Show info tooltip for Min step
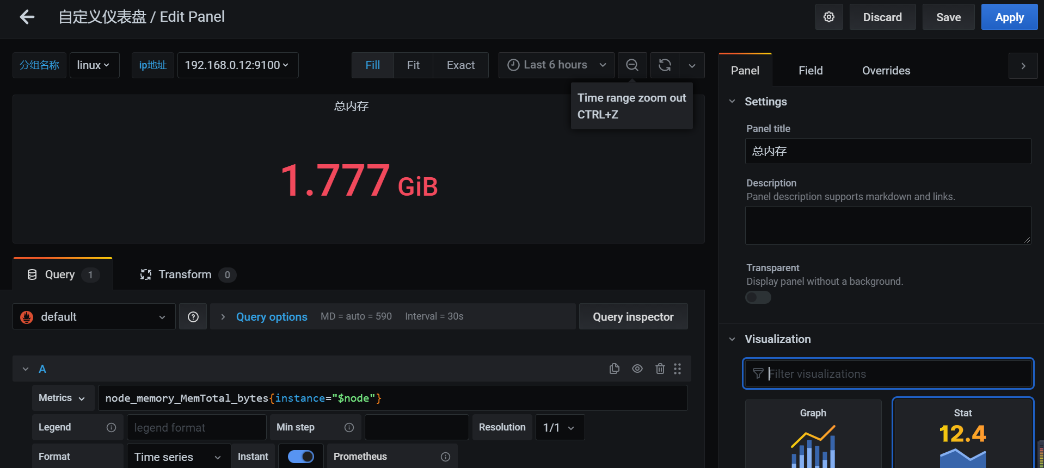Image resolution: width=1044 pixels, height=468 pixels. pyautogui.click(x=349, y=427)
